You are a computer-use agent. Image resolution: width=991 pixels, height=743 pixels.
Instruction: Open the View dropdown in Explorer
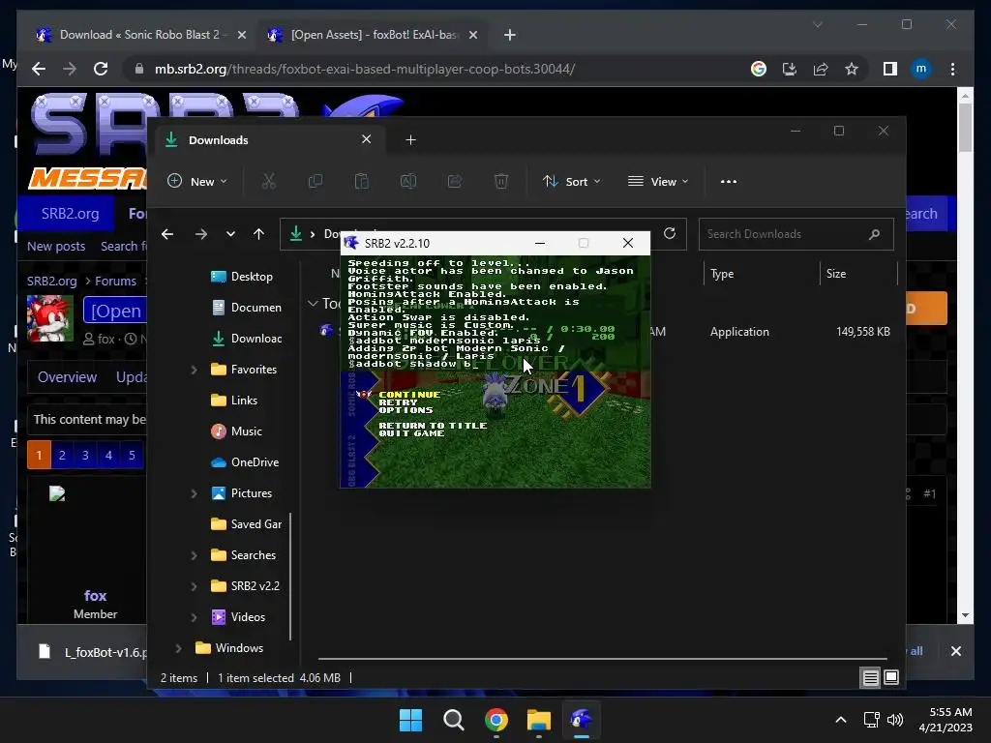tap(657, 181)
